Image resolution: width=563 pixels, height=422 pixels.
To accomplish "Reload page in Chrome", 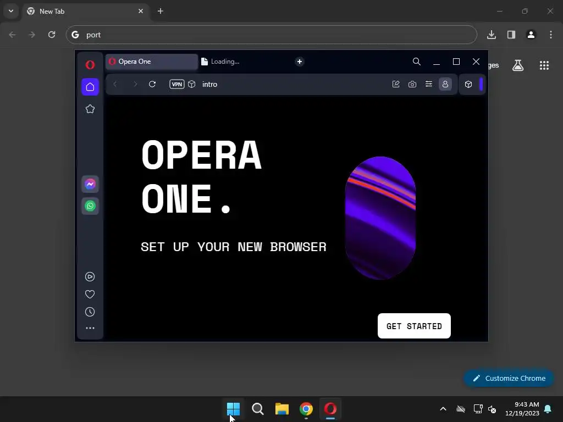I will [x=52, y=35].
